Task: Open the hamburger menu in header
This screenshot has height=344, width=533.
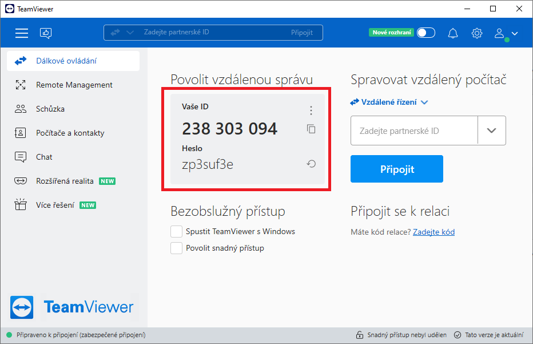Action: [x=22, y=33]
